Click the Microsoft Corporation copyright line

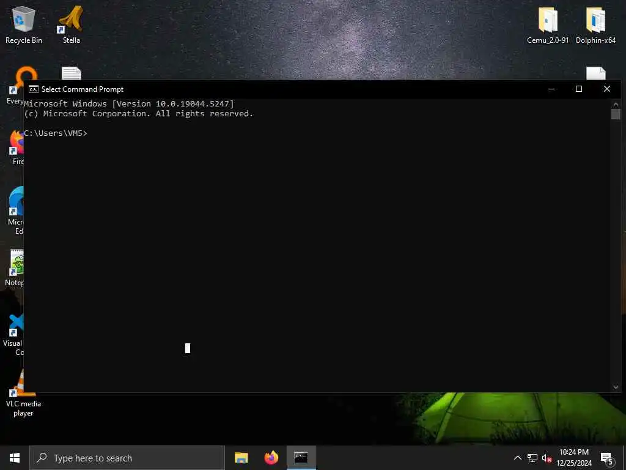139,114
